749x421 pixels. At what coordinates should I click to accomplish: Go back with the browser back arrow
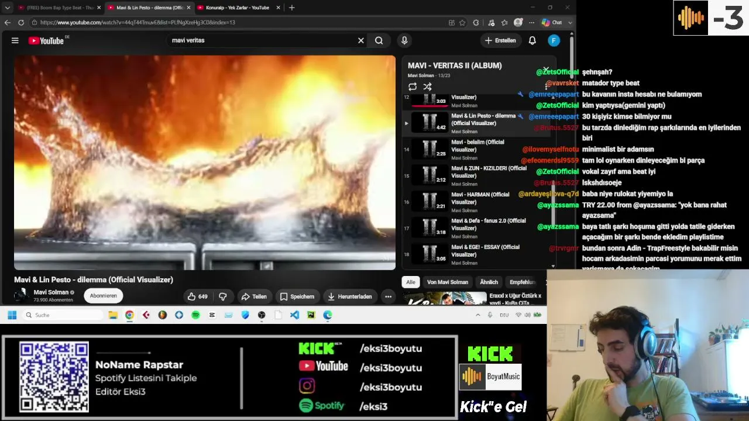[x=8, y=22]
